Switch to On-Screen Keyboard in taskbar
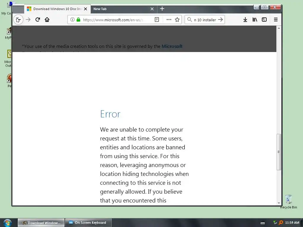 (88, 223)
